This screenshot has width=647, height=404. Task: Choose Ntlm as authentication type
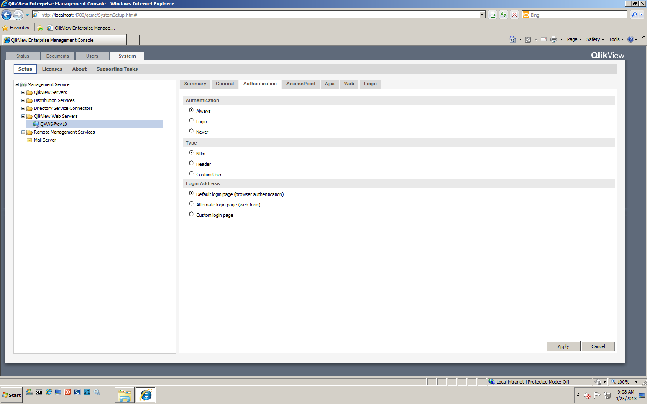coord(192,153)
